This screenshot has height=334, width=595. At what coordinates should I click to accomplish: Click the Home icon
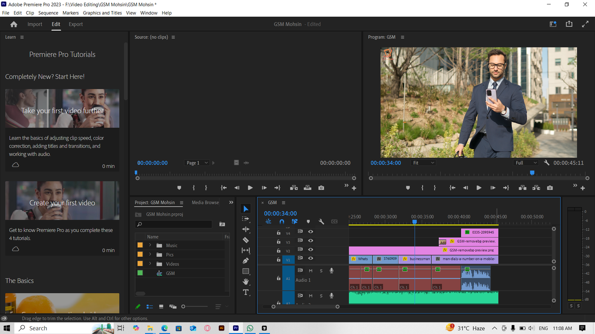(x=14, y=24)
